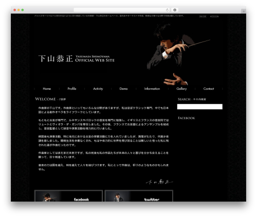Click the second top-right header link
The image size is (257, 217).
(214, 16)
